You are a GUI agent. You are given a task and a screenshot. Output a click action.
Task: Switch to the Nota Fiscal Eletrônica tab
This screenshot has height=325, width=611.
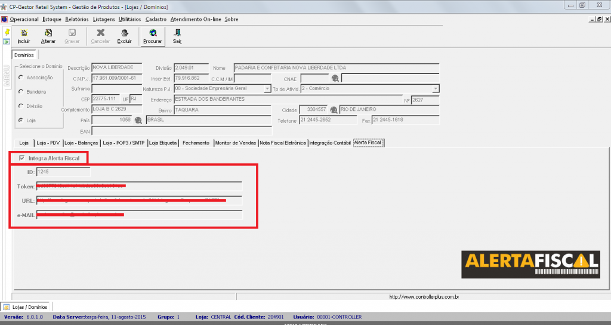click(x=283, y=143)
